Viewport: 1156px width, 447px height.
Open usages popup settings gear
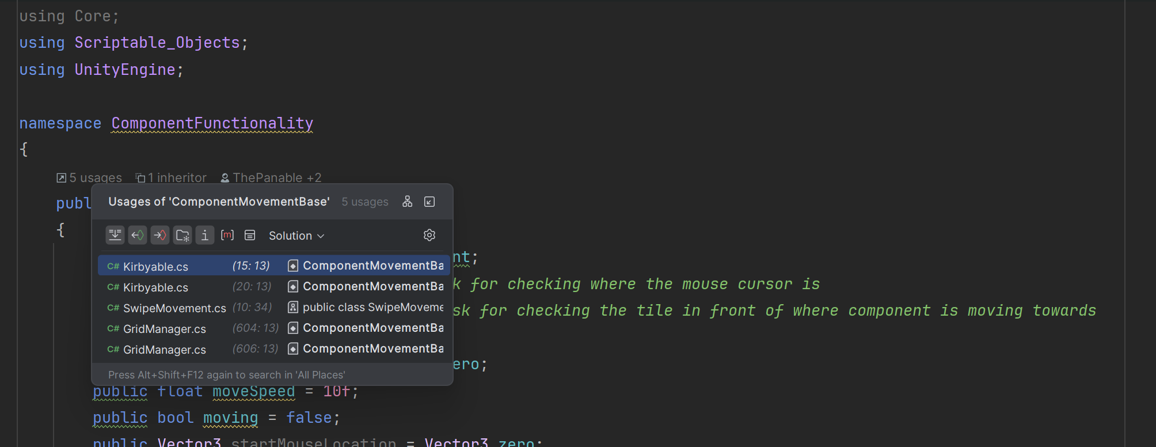429,235
